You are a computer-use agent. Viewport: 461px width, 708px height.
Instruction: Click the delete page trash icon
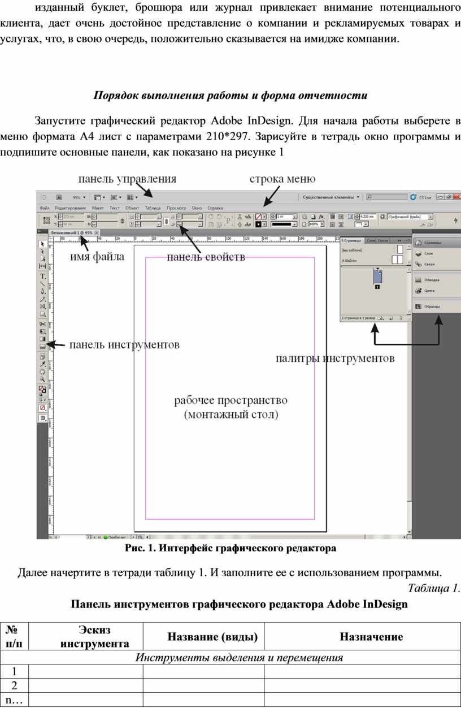click(x=401, y=318)
